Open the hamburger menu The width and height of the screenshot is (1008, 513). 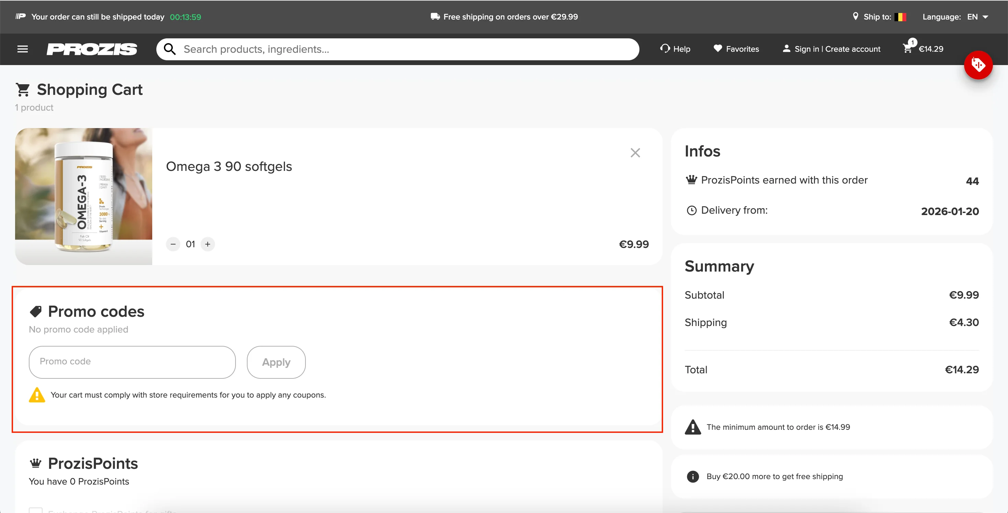23,49
